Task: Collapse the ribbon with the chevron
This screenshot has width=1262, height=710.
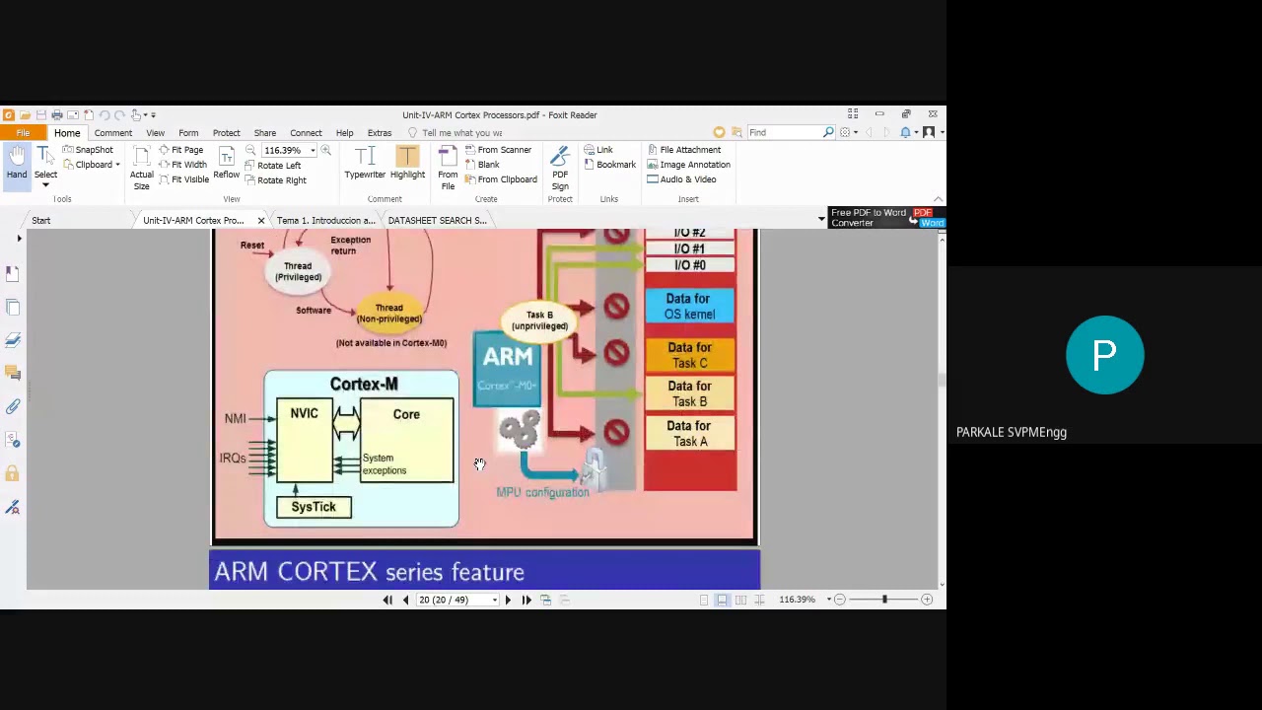Action: tap(938, 199)
